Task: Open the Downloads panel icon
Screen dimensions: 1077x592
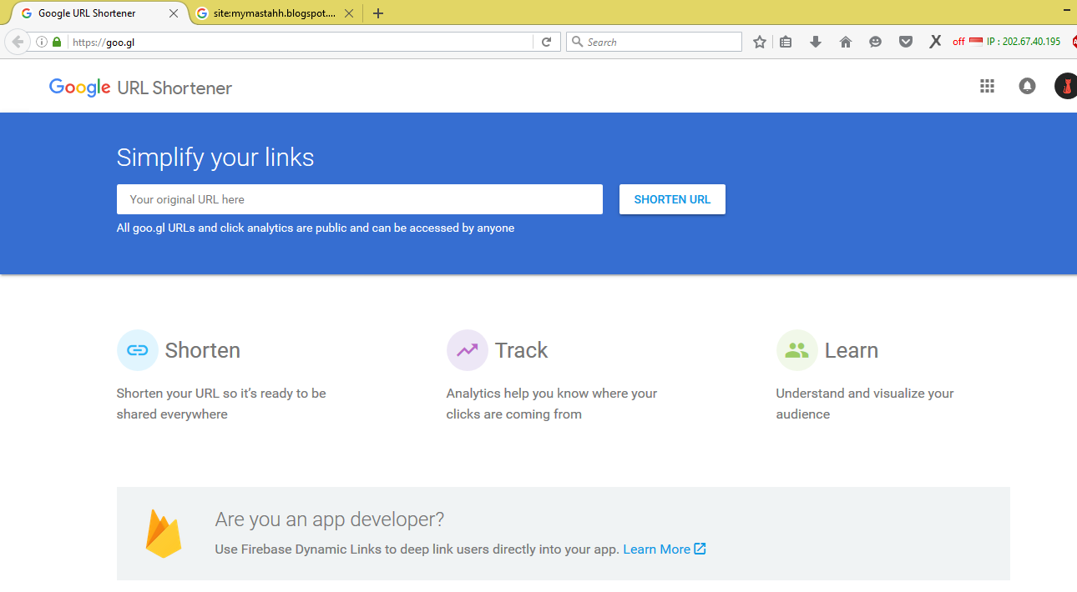Action: 815,41
